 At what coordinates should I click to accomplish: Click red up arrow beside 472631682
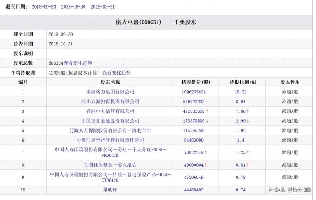(208, 111)
